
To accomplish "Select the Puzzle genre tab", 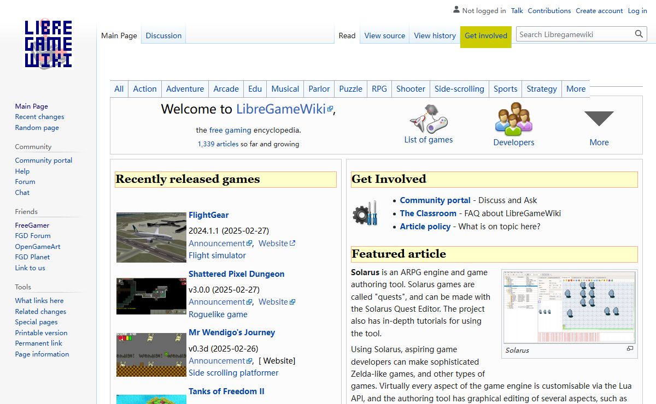I will (350, 89).
